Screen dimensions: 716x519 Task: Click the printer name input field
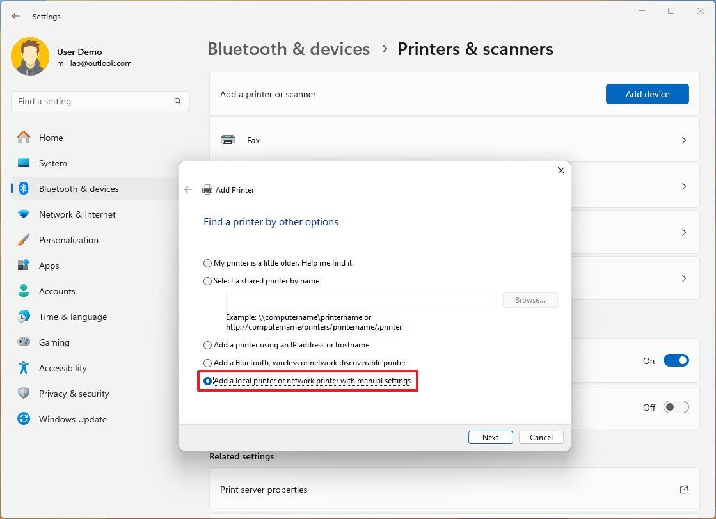[360, 299]
